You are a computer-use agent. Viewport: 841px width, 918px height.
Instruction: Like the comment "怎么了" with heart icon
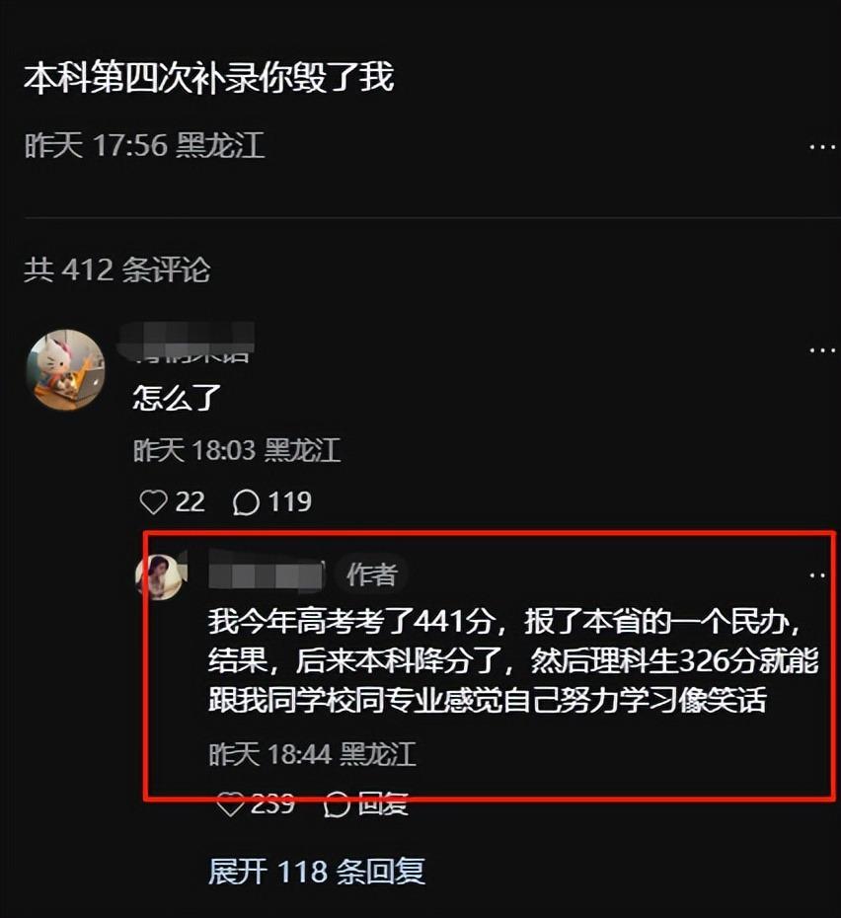154,502
